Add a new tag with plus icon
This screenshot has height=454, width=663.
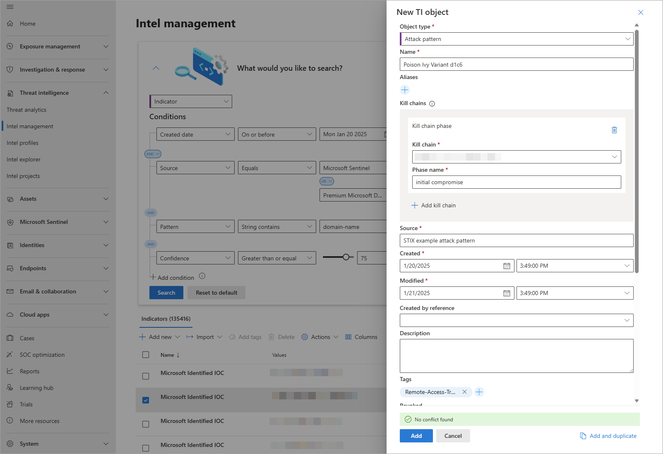click(x=479, y=392)
